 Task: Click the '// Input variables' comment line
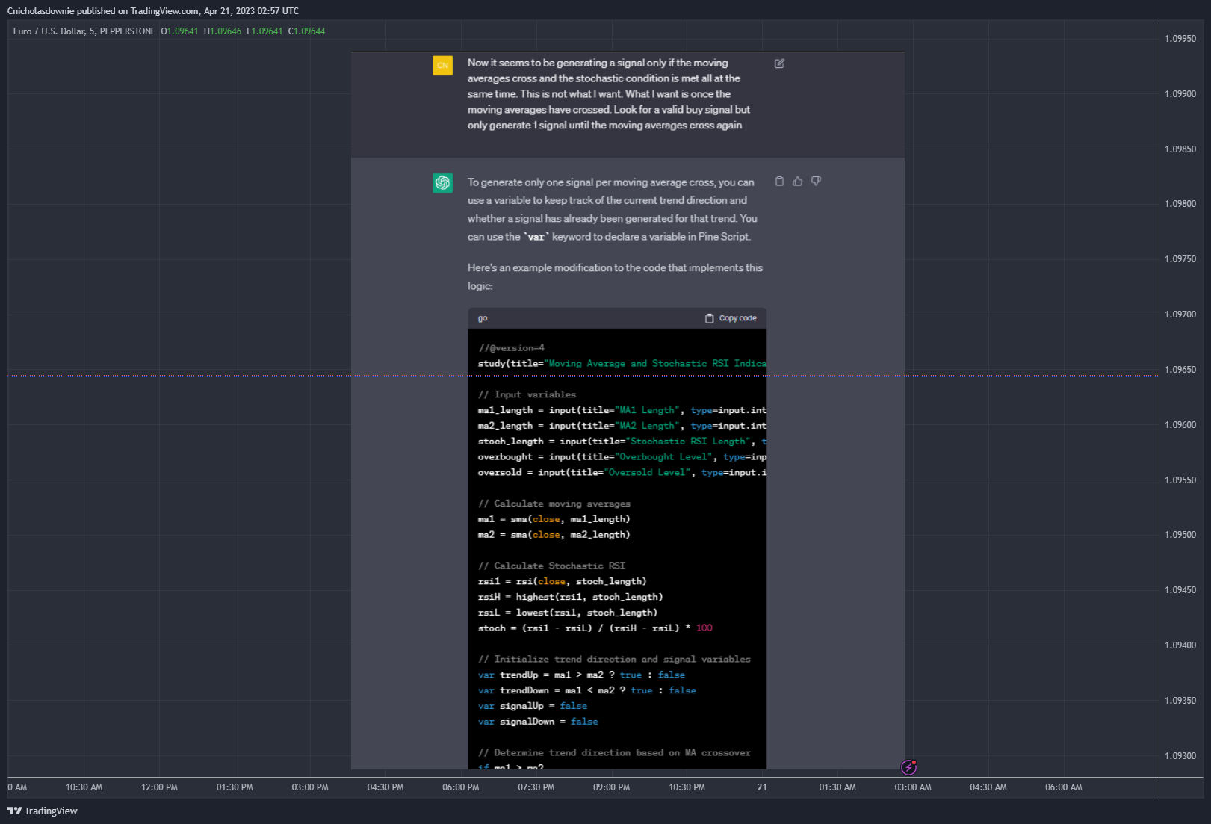(x=527, y=394)
